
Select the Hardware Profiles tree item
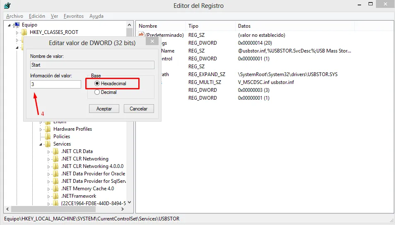click(72, 129)
